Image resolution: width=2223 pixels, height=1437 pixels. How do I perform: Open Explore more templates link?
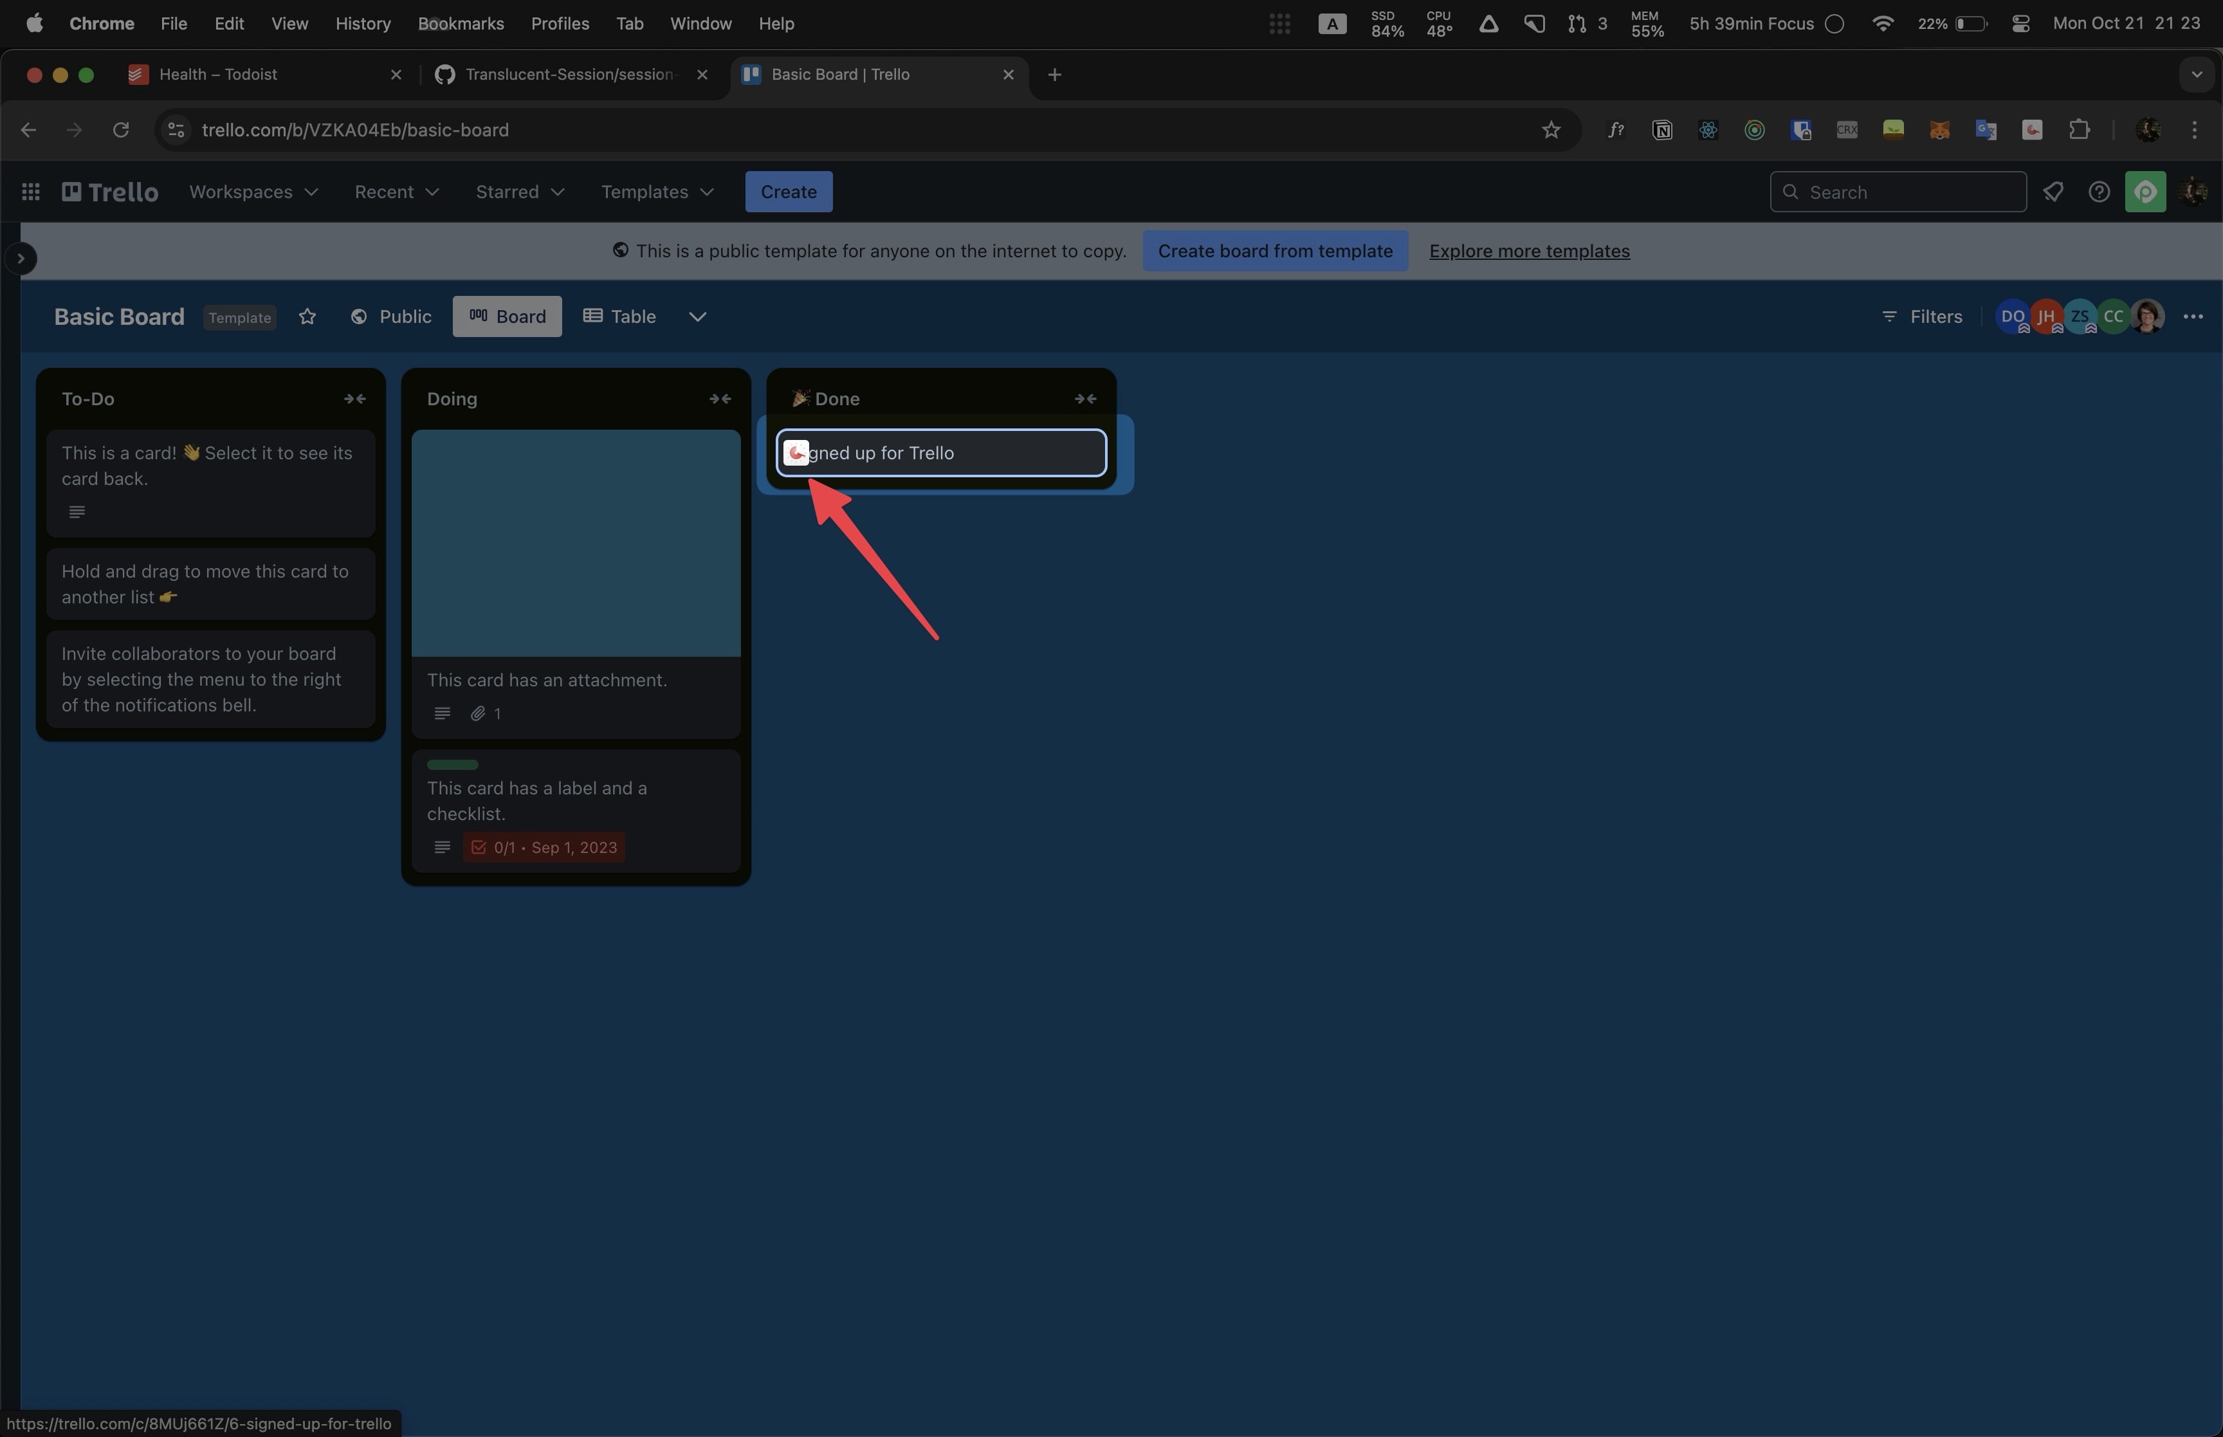[1528, 251]
